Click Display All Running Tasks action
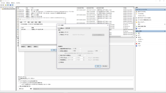Screen dimensions: 166x93 point(144,18)
